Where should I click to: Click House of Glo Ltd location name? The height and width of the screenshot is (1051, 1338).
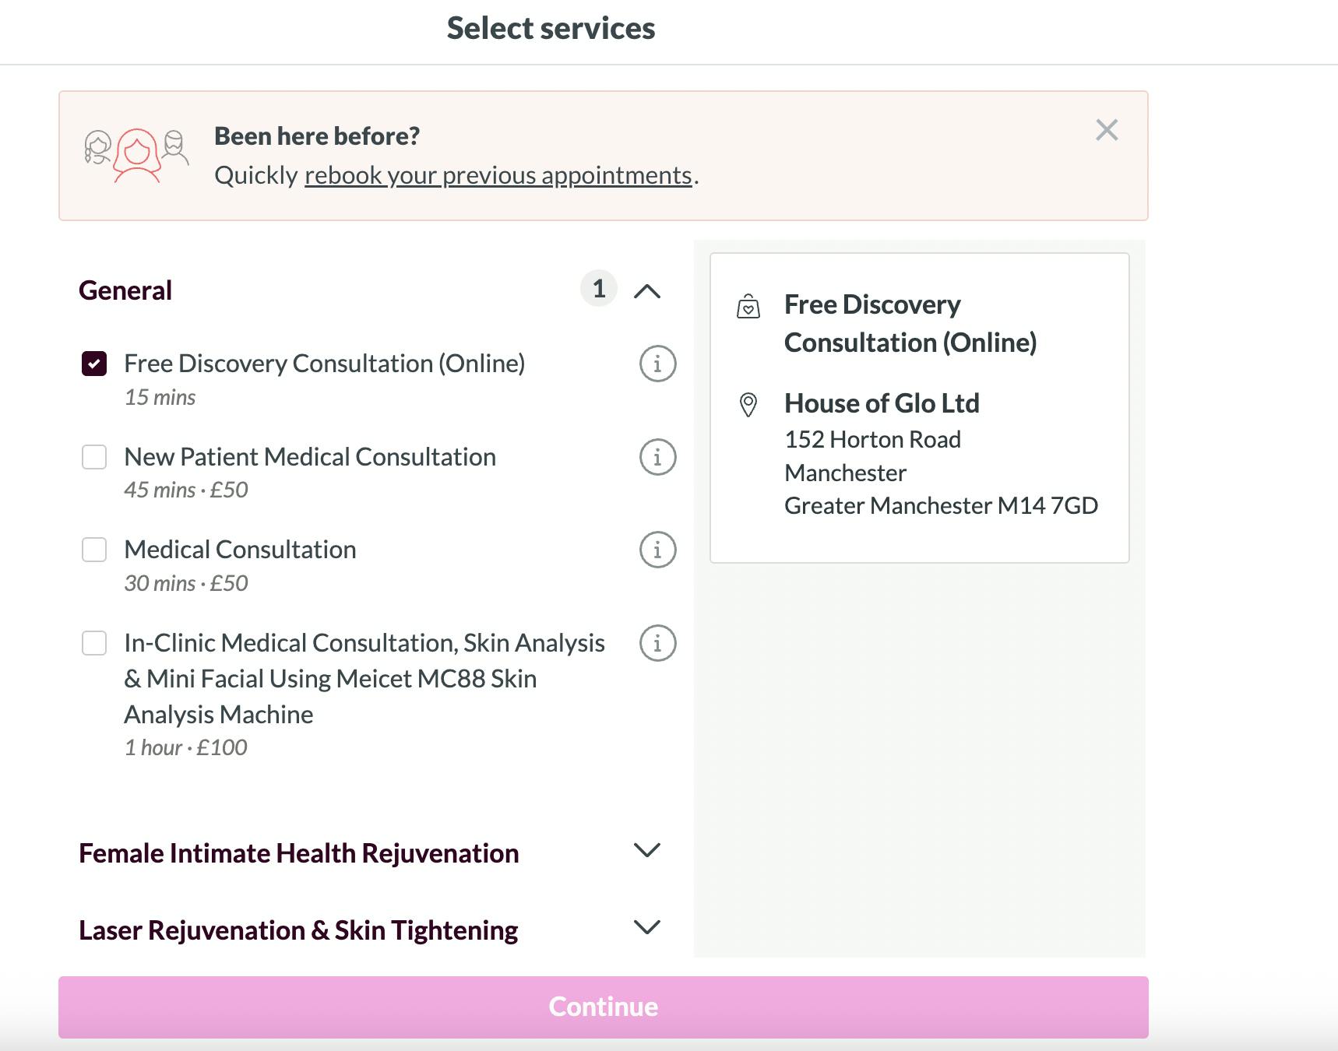(882, 403)
